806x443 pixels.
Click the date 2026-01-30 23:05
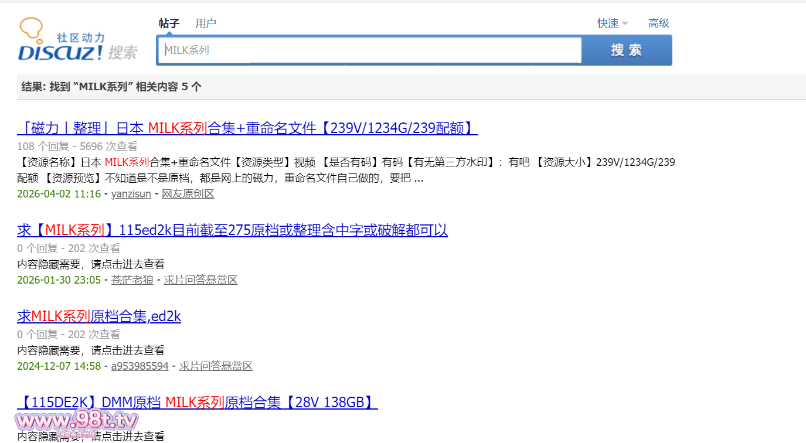pyautogui.click(x=59, y=280)
